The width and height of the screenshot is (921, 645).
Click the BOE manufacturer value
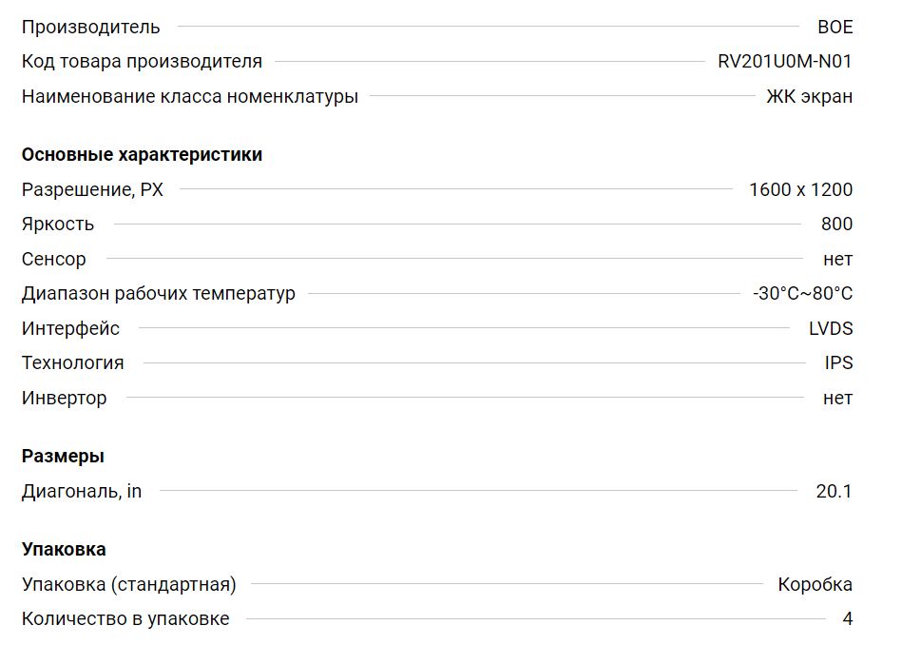click(x=835, y=27)
